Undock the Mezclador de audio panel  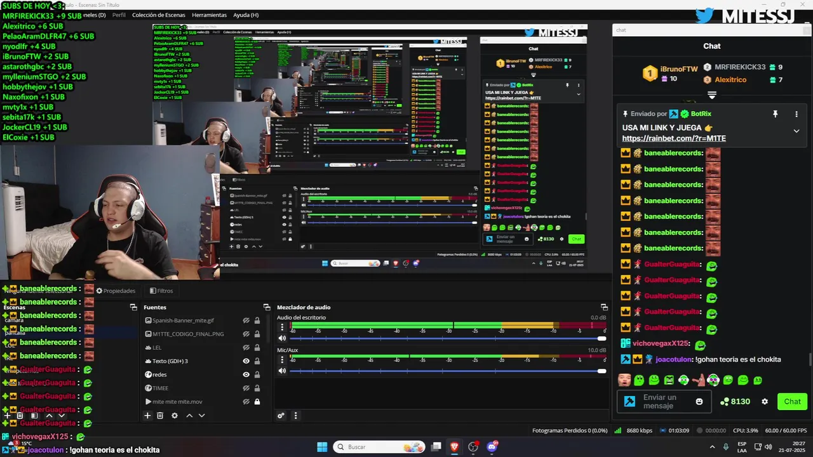click(x=604, y=307)
